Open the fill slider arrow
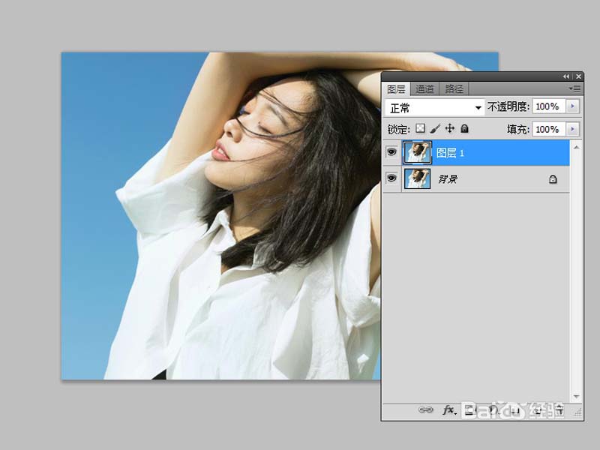This screenshot has width=600, height=450. point(574,129)
